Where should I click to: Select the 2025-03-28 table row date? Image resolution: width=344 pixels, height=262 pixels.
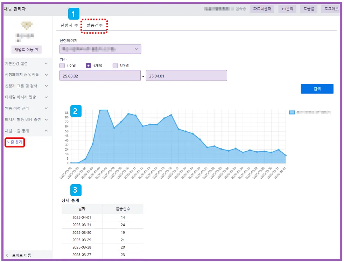tap(82, 247)
